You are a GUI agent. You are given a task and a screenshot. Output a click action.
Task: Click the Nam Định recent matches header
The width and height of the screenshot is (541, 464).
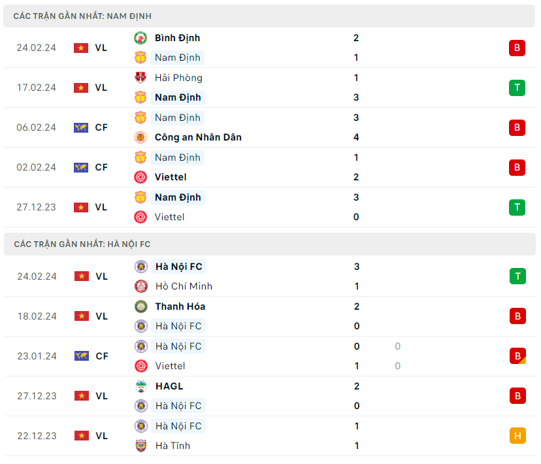click(x=82, y=16)
